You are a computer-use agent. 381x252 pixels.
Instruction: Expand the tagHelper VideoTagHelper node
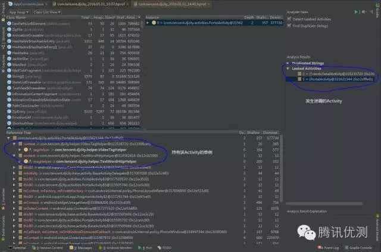[20, 150]
